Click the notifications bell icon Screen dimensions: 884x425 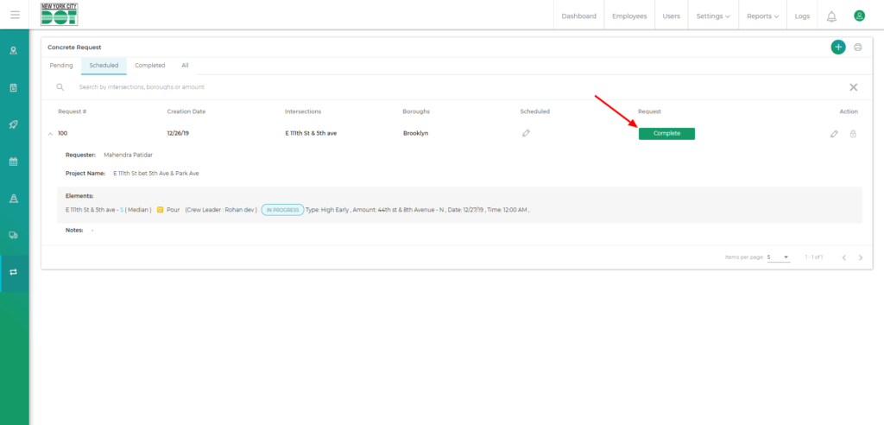(x=831, y=16)
